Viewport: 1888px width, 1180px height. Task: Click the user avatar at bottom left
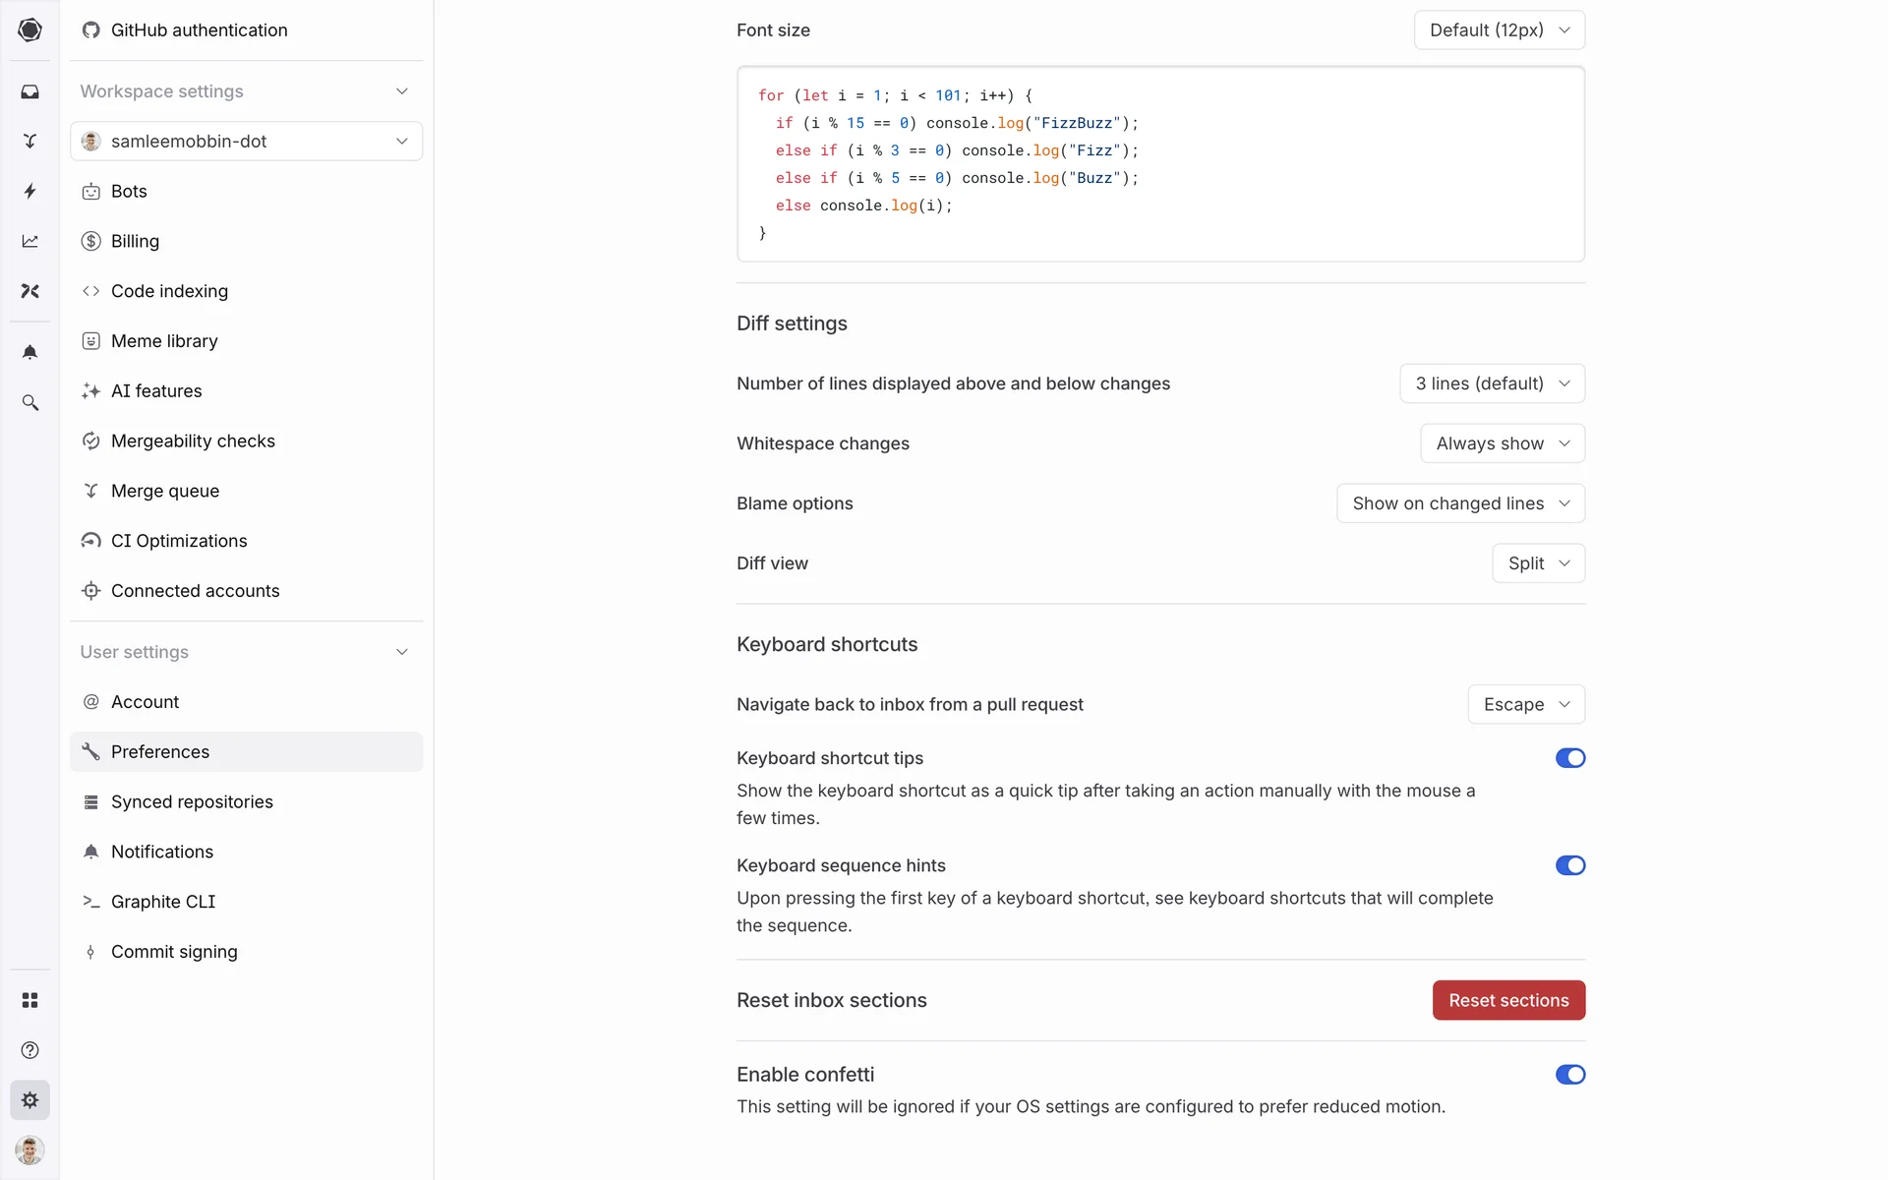point(29,1150)
